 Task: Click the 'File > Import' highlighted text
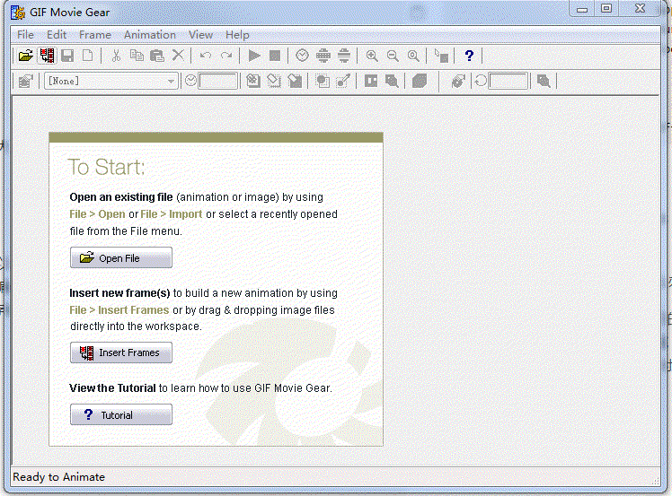click(171, 214)
